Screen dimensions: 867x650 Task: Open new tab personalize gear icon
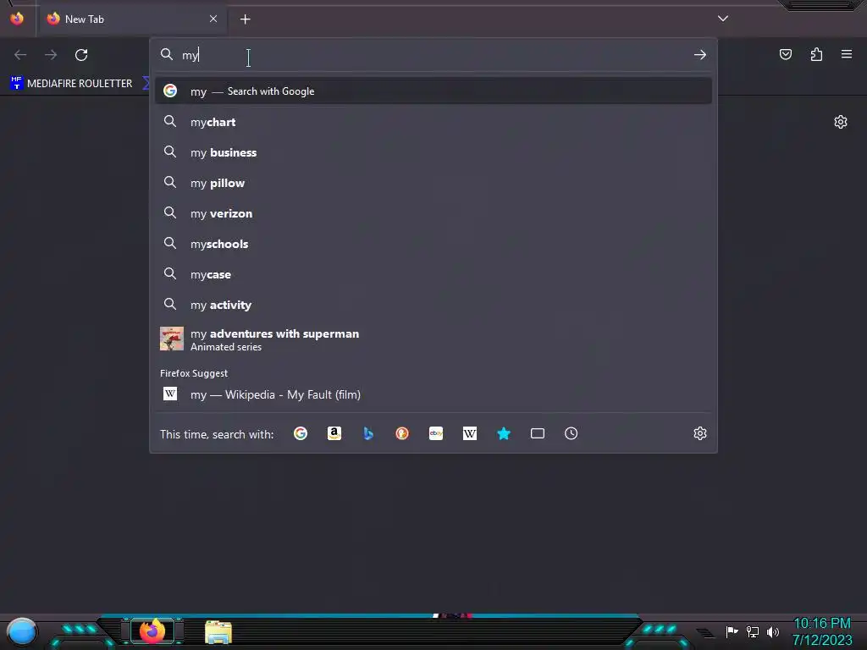841,122
